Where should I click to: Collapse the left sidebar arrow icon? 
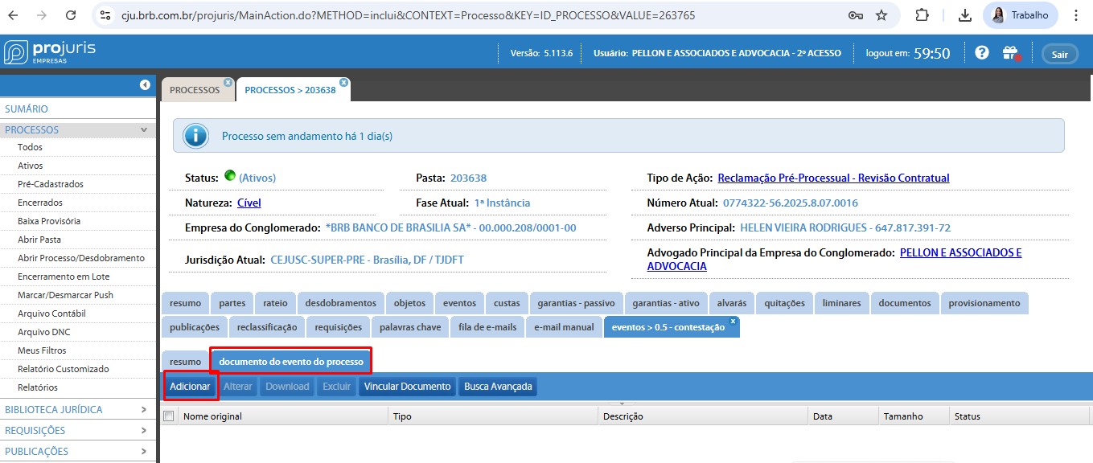[x=145, y=84]
